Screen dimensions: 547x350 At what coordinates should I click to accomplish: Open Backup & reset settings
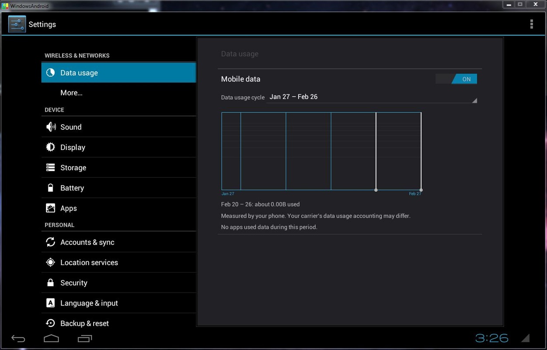click(85, 323)
